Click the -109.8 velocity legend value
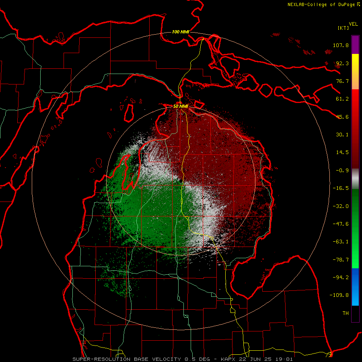The width and height of the screenshot is (362, 362). 339,295
